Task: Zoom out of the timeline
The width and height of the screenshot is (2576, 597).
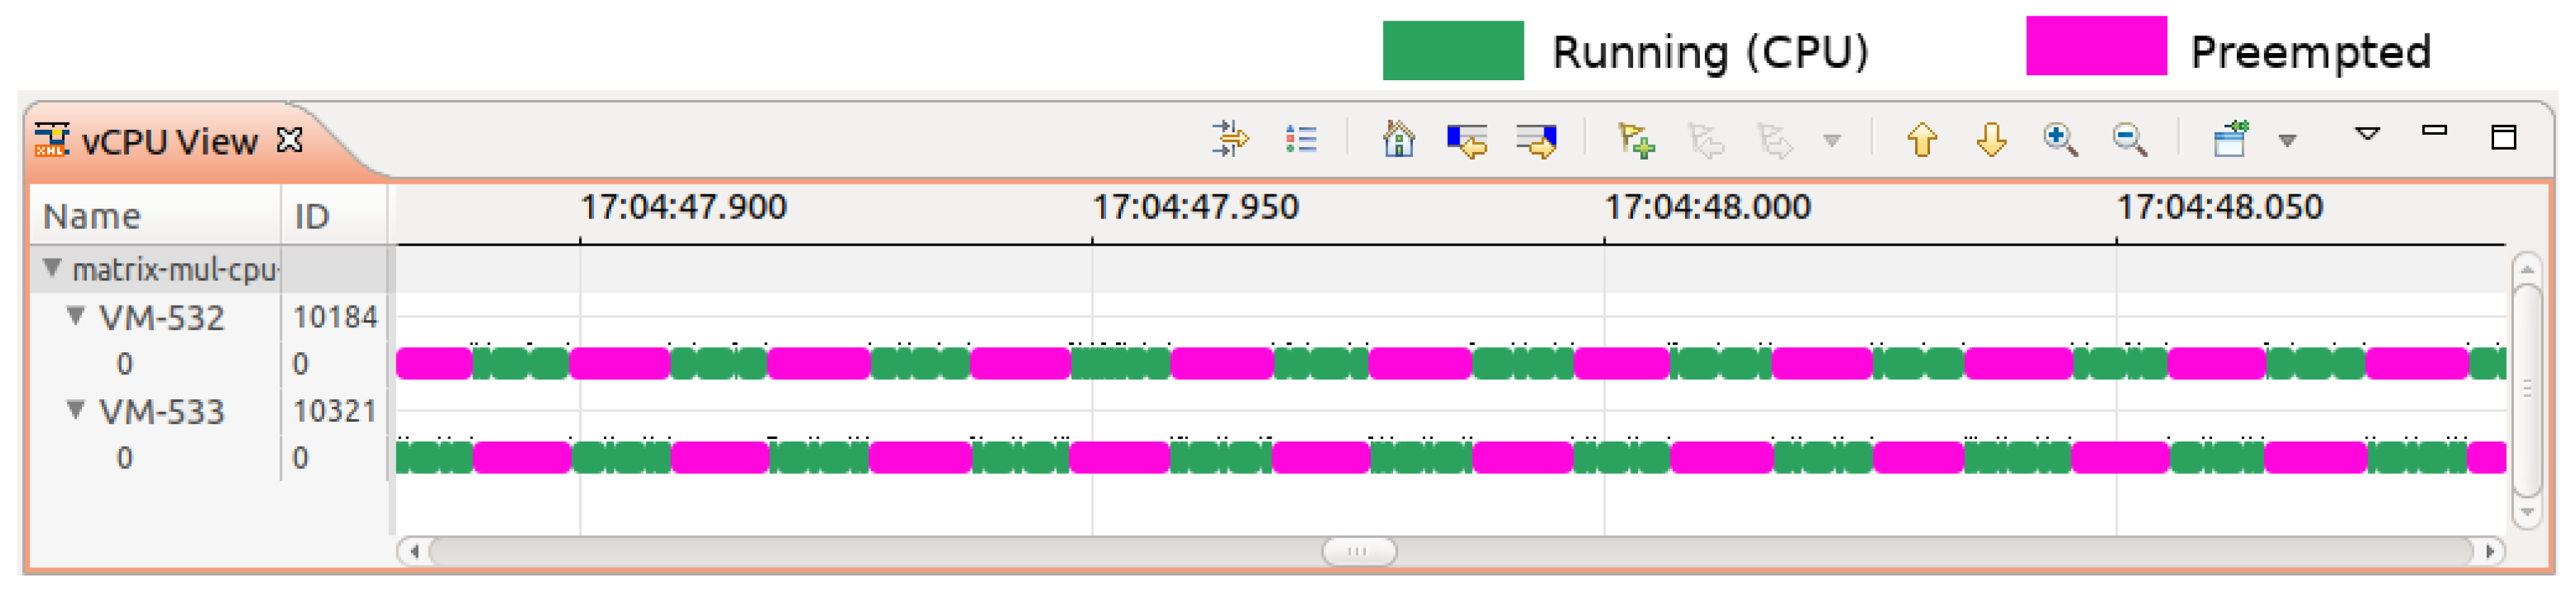Action: 2129,139
